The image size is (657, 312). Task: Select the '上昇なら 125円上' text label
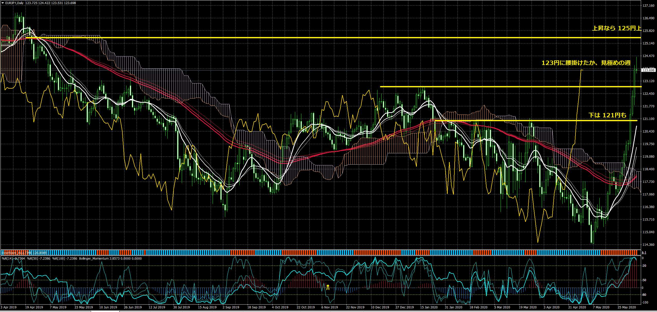[616, 28]
